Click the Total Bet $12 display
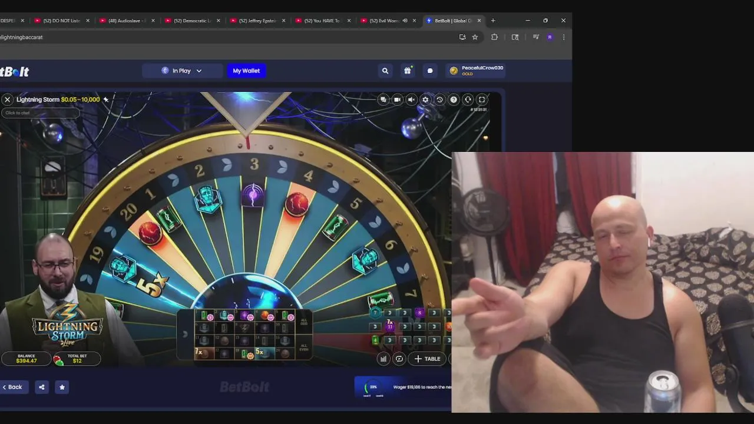Viewport: 754px width, 424px height. (77, 359)
